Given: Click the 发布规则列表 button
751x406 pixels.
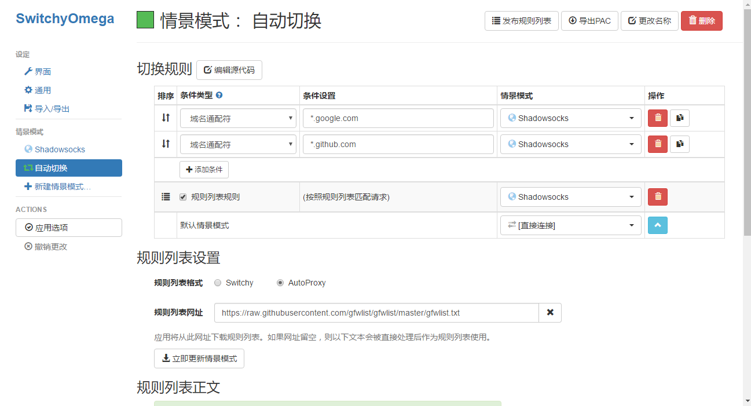Looking at the screenshot, I should 522,21.
